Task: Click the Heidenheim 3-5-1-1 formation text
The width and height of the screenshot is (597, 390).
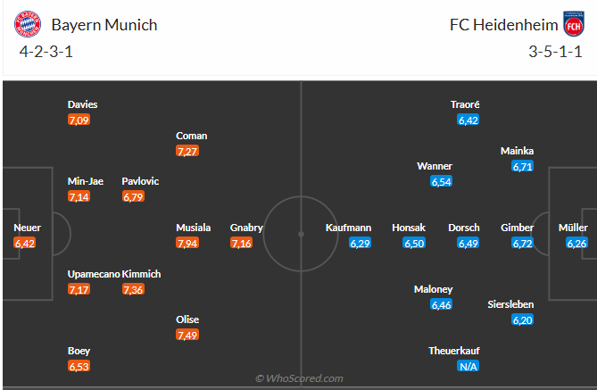Action: click(557, 52)
